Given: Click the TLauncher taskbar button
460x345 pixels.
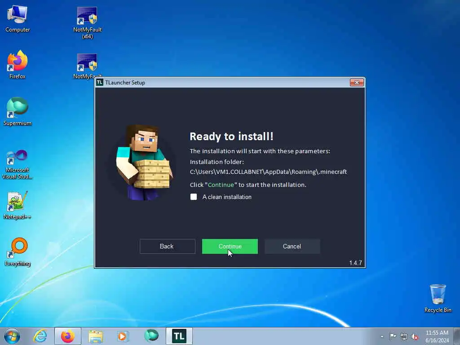Looking at the screenshot, I should point(179,336).
